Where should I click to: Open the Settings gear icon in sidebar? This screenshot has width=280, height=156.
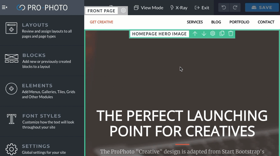pyautogui.click(x=12, y=149)
